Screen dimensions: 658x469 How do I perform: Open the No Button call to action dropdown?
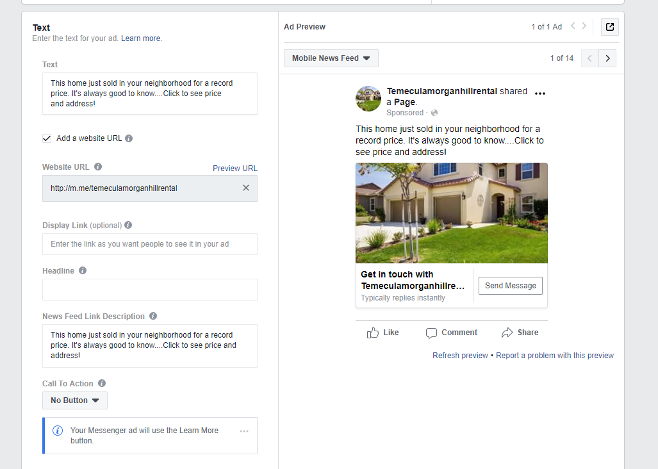tap(75, 400)
